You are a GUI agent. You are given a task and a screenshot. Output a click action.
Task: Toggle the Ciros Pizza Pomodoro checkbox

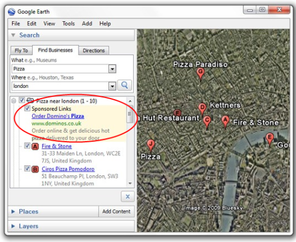(27, 168)
